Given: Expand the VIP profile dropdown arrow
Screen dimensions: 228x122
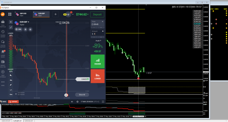Looking at the screenshot, I should click(x=73, y=14).
